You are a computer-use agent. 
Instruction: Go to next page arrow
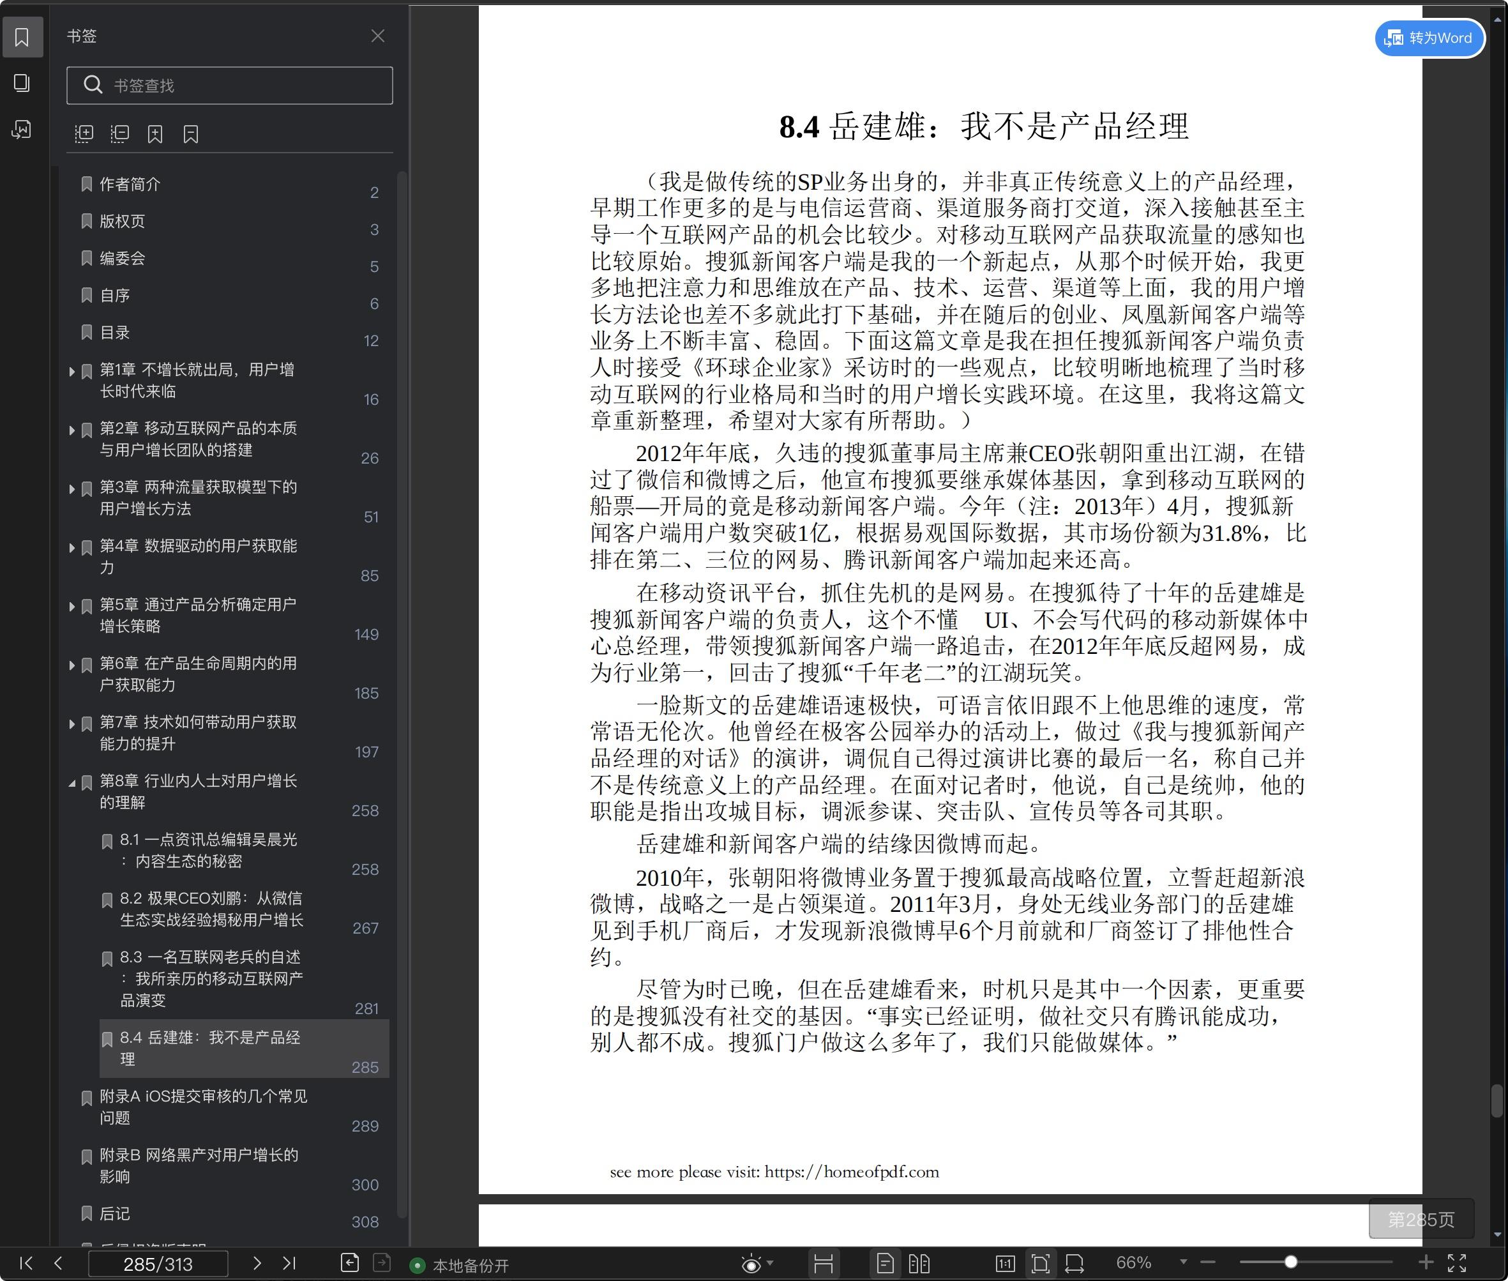[x=256, y=1263]
